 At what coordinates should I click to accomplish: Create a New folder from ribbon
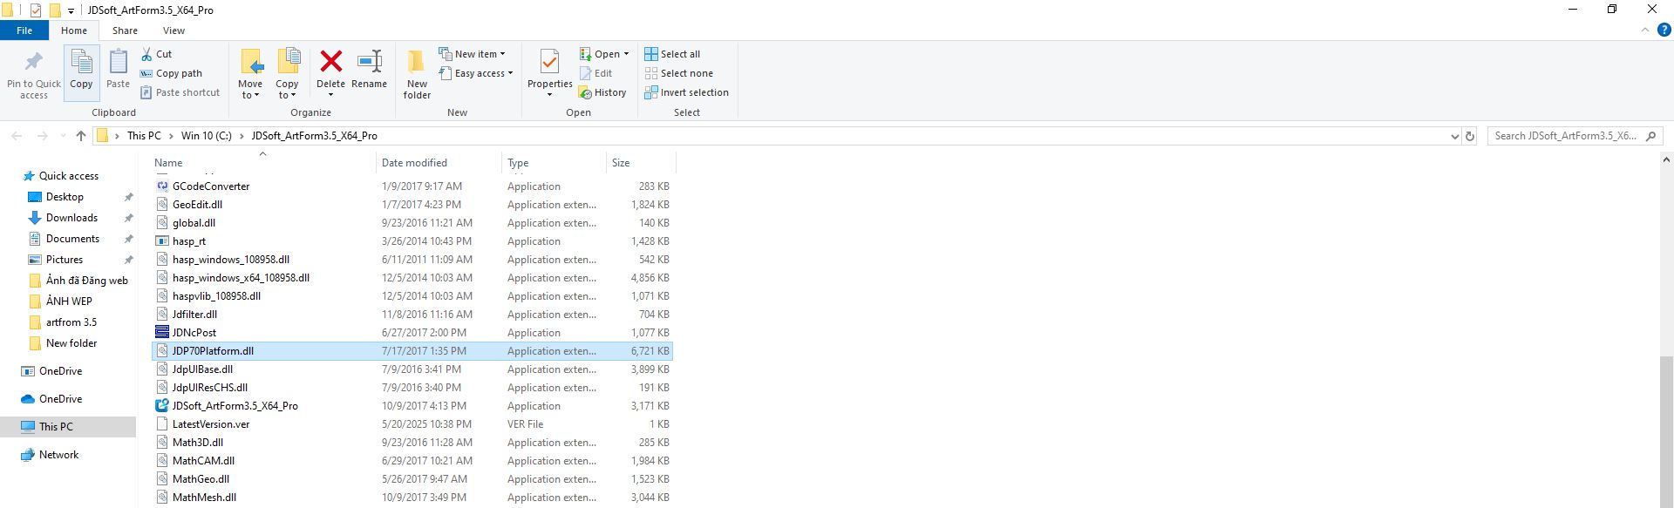coord(417,73)
